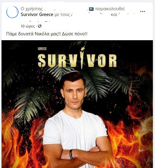Click the "Δώσε πόνο!!" part of the caption

74,34
